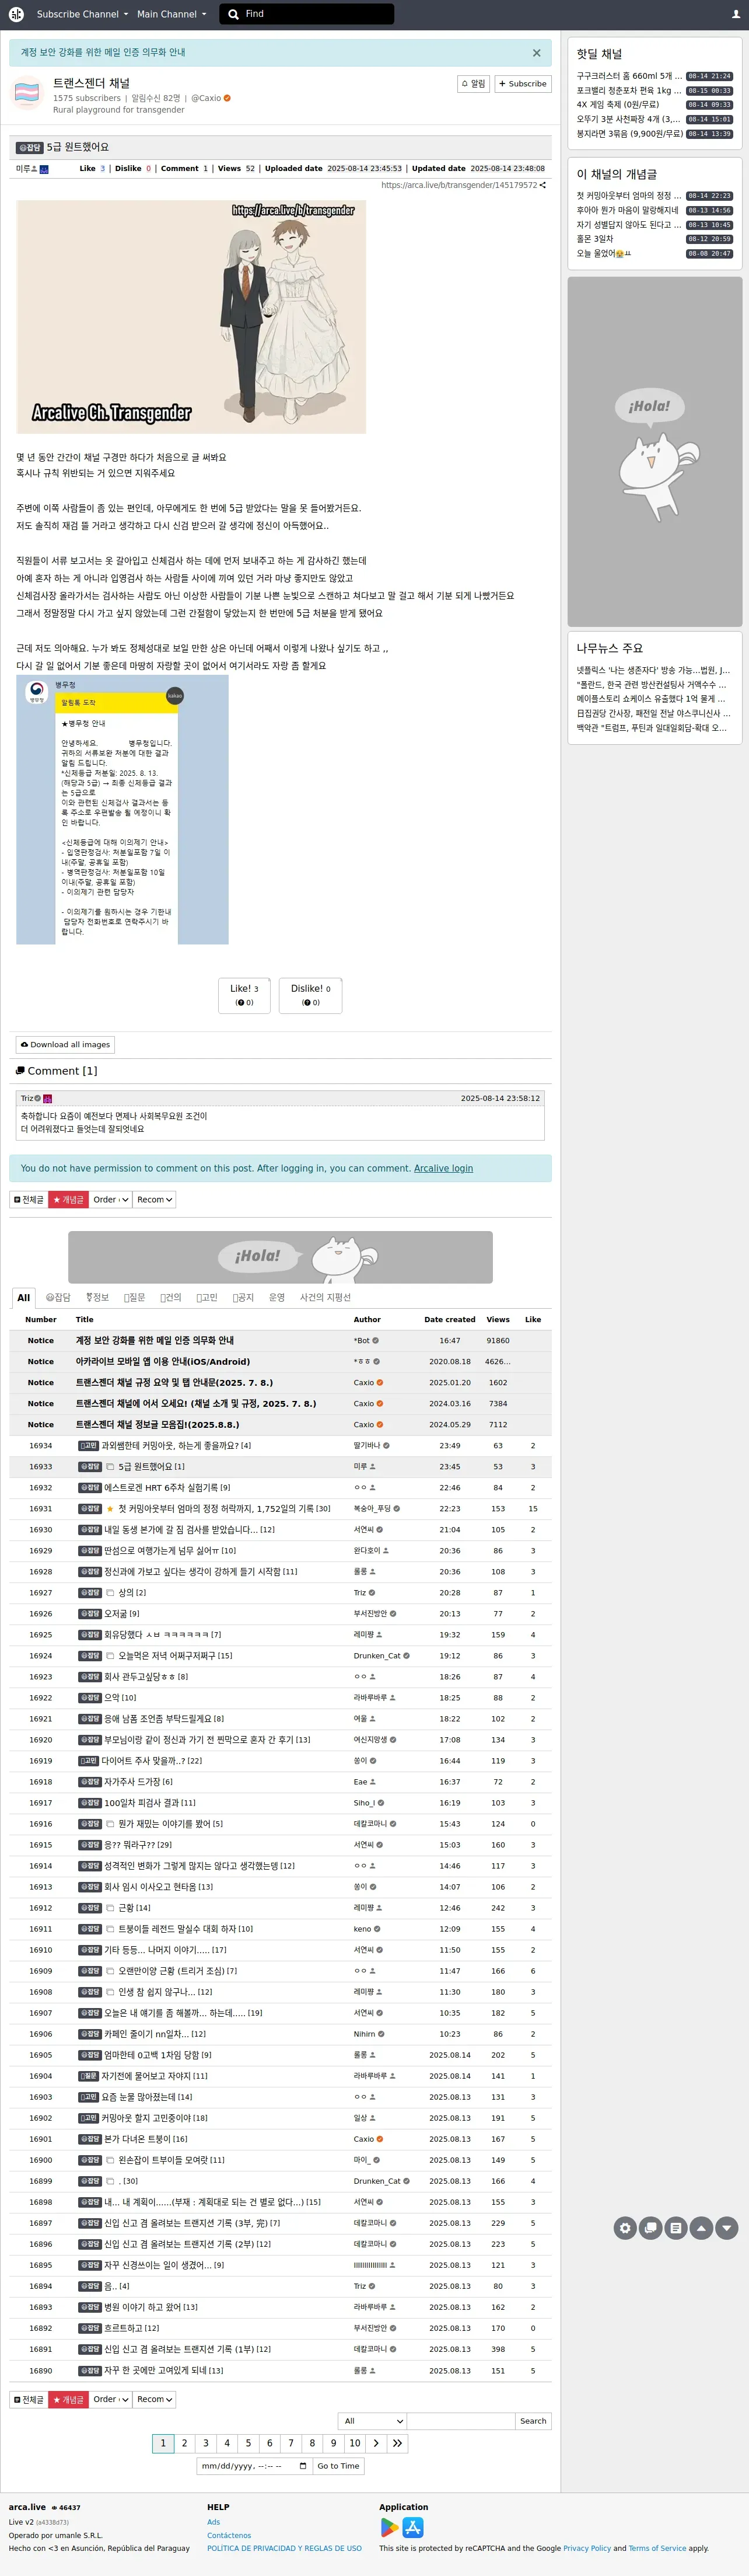This screenshot has height=2576, width=749.
Task: Open the post '트랜스젠더 채널 정보글 모음집!(2025.8.8.)'
Action: [157, 1424]
